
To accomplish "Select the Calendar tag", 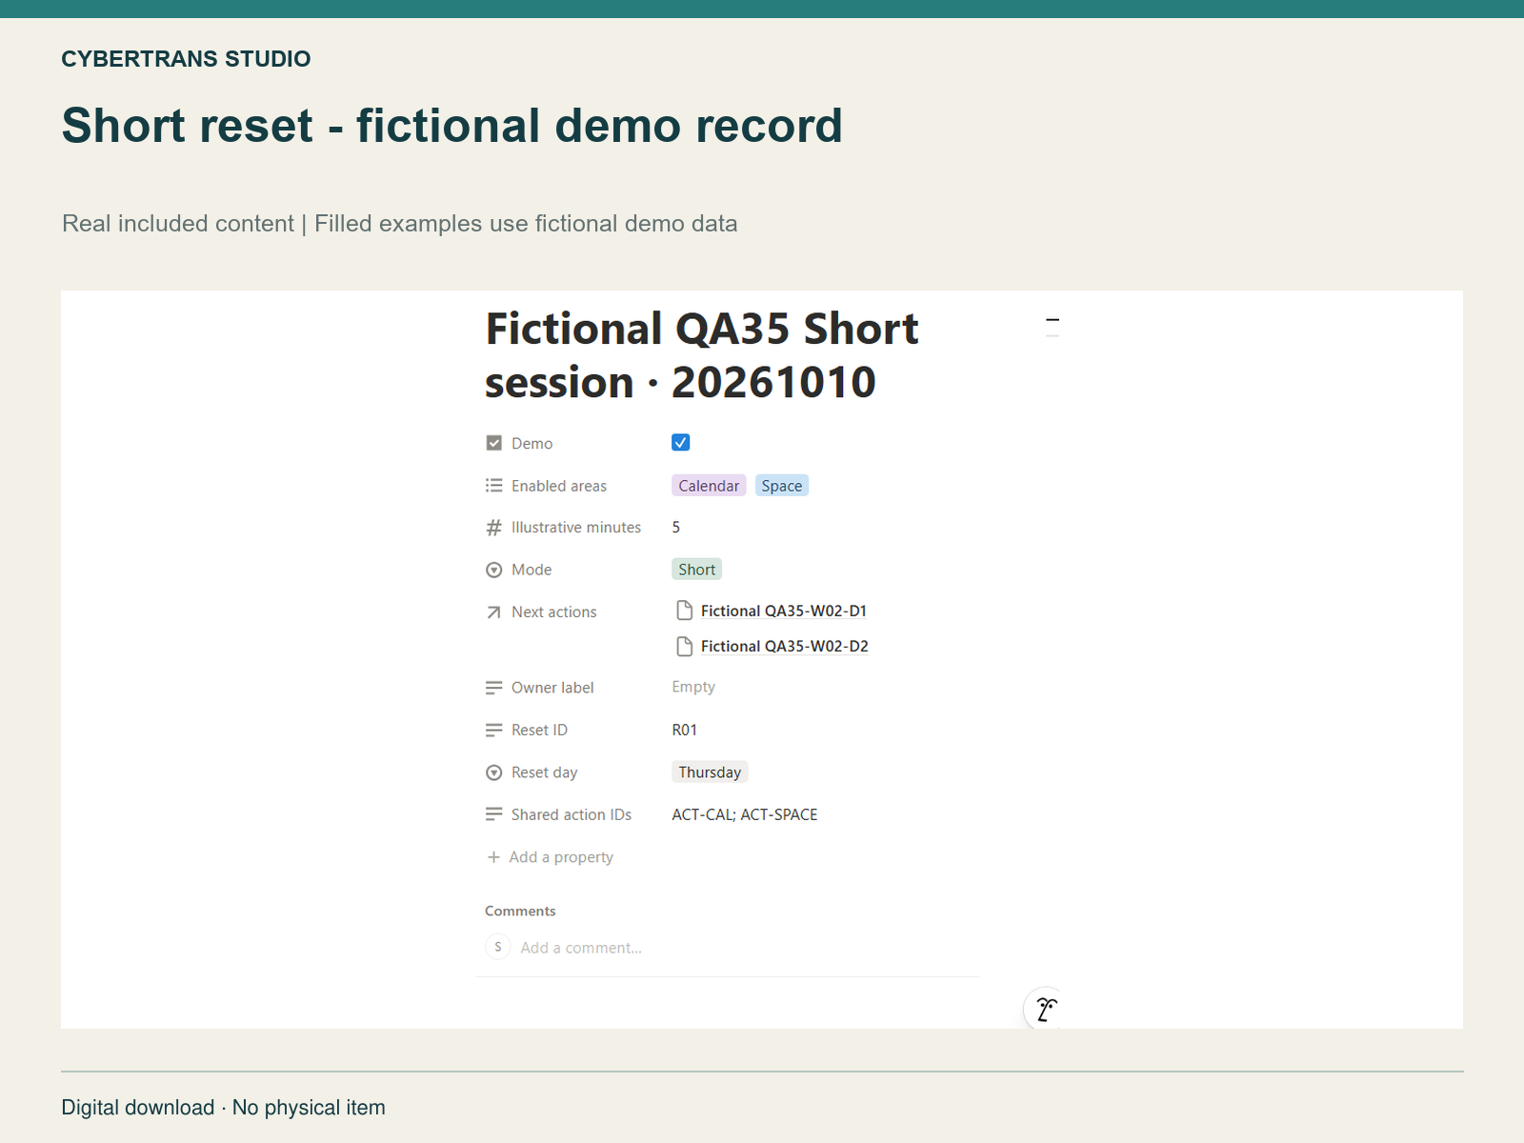I will click(x=709, y=486).
